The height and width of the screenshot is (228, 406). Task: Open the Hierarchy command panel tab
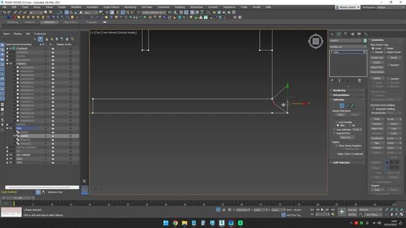[x=345, y=34]
